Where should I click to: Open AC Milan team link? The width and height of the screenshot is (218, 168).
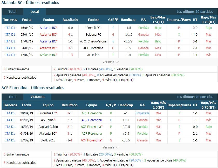(x=93, y=55)
